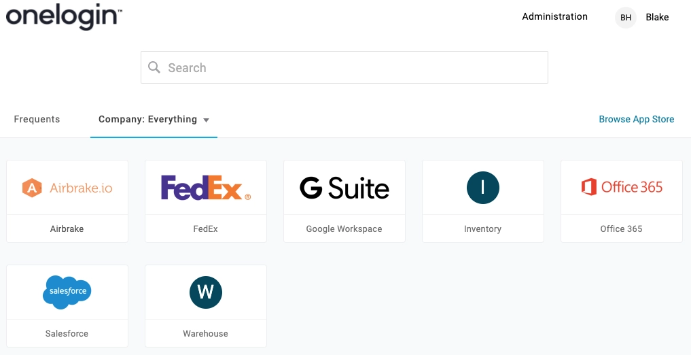
Task: Click the Browse App Store link
Action: coord(637,119)
